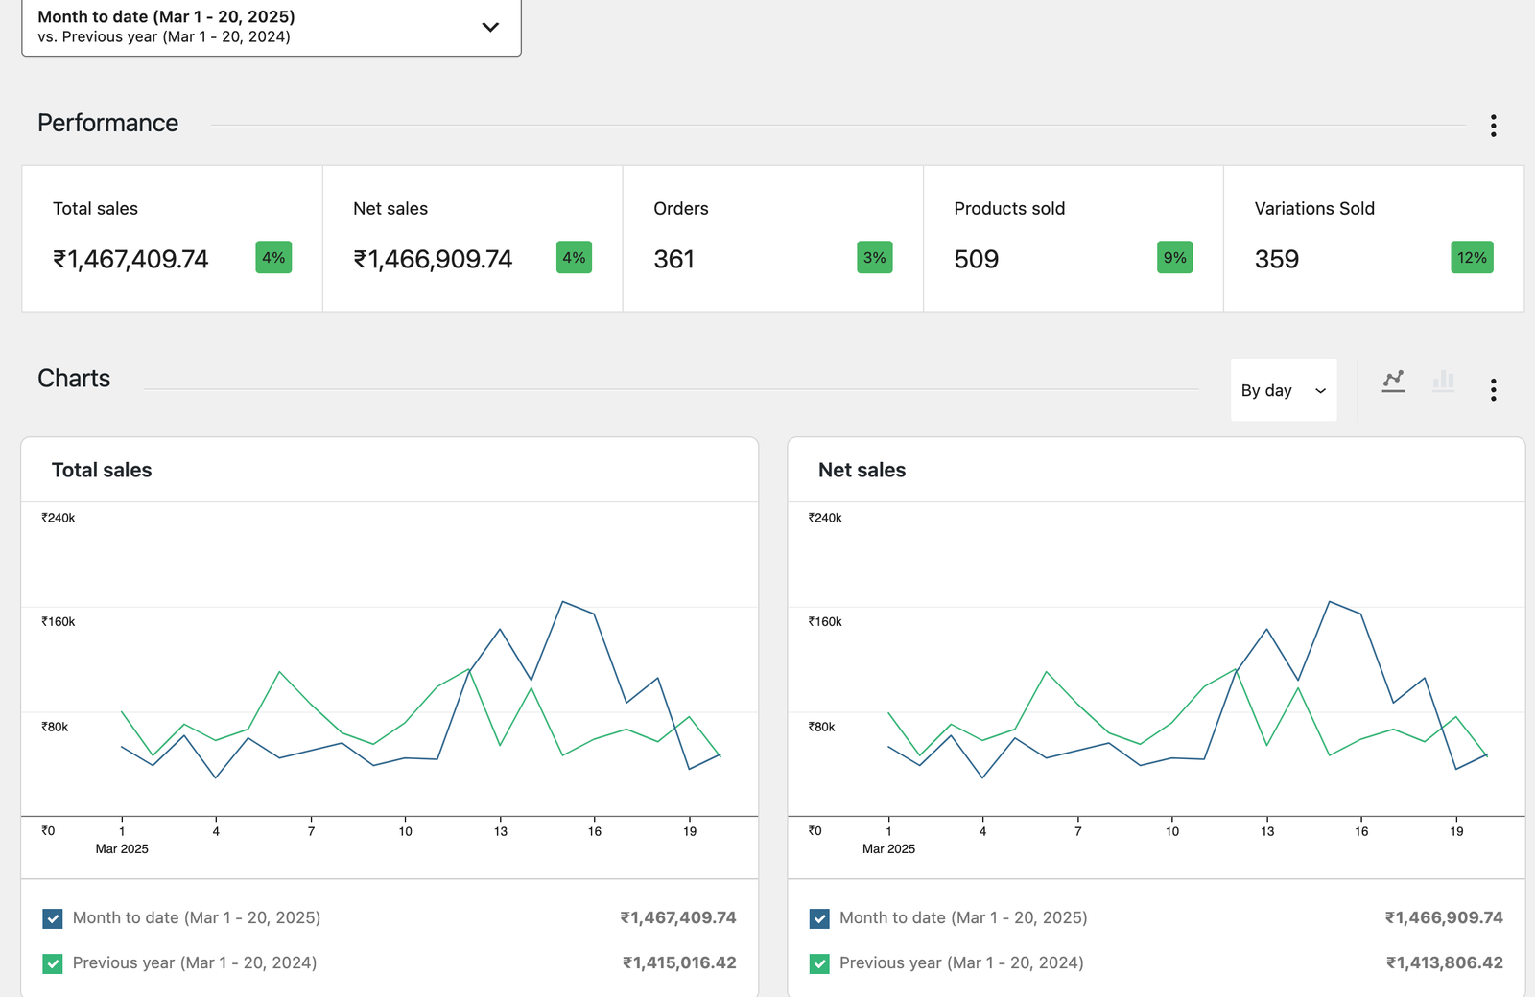The width and height of the screenshot is (1535, 997).
Task: Toggle Previous year checkbox under Net sales
Action: [x=817, y=962]
